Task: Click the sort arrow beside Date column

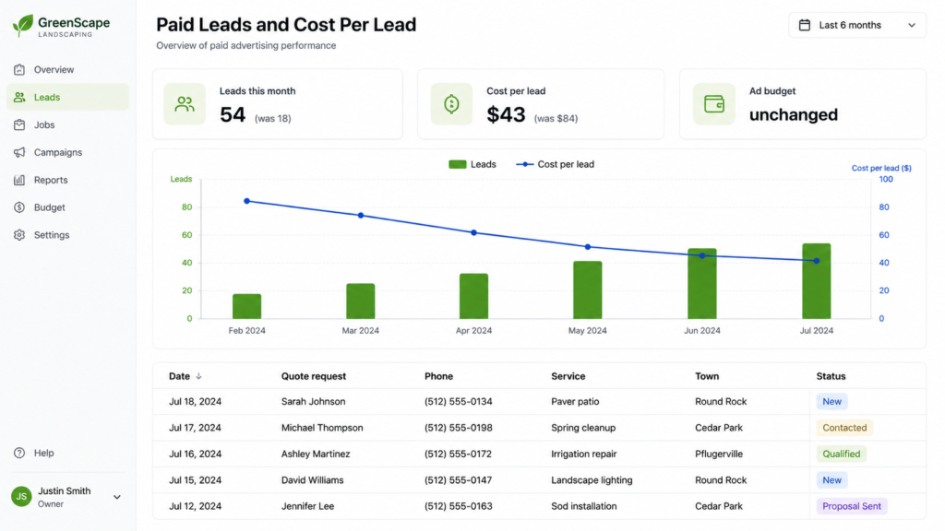Action: point(199,376)
